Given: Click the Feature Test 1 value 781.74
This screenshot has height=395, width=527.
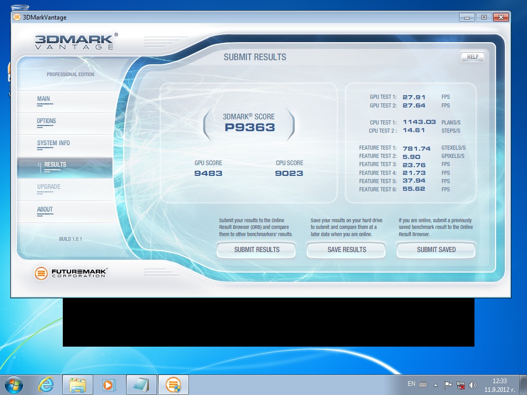Looking at the screenshot, I should 416,149.
